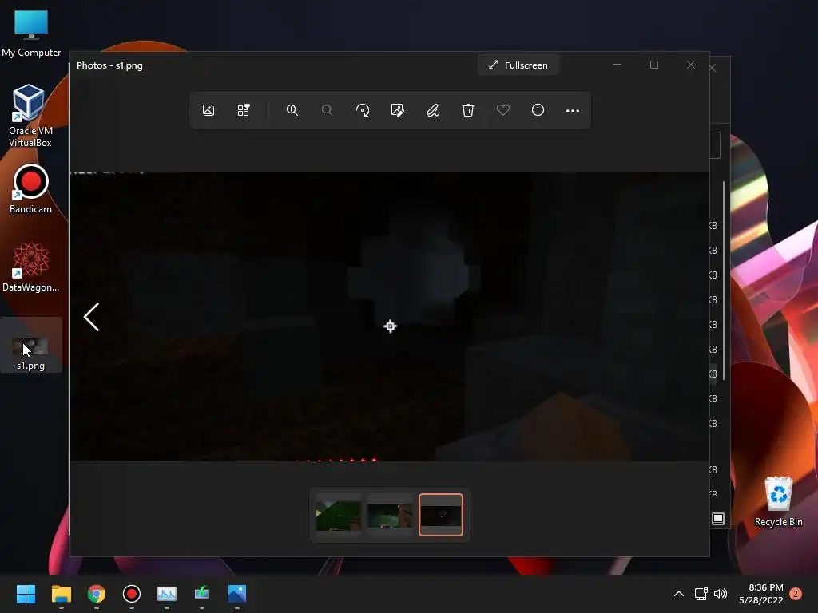Select first green thumbnail in filmstrip
This screenshot has height=613, width=818.
(338, 515)
